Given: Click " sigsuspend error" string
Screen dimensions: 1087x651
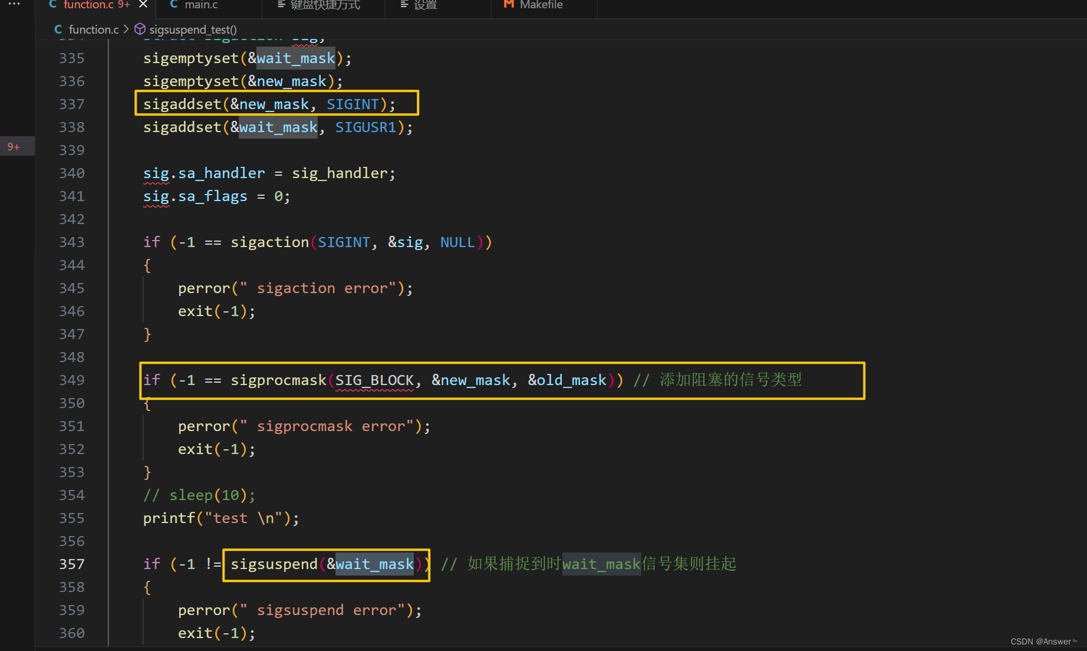Looking at the screenshot, I should (322, 610).
